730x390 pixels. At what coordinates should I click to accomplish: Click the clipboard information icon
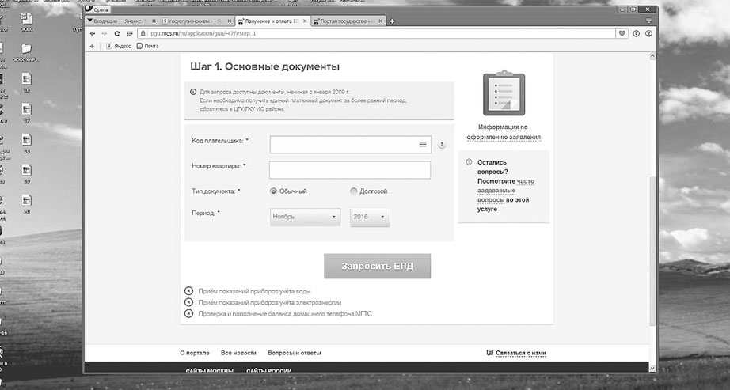click(502, 93)
